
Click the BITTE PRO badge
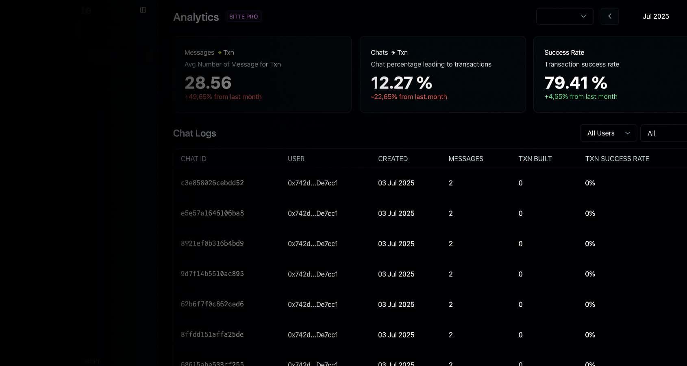[243, 16]
